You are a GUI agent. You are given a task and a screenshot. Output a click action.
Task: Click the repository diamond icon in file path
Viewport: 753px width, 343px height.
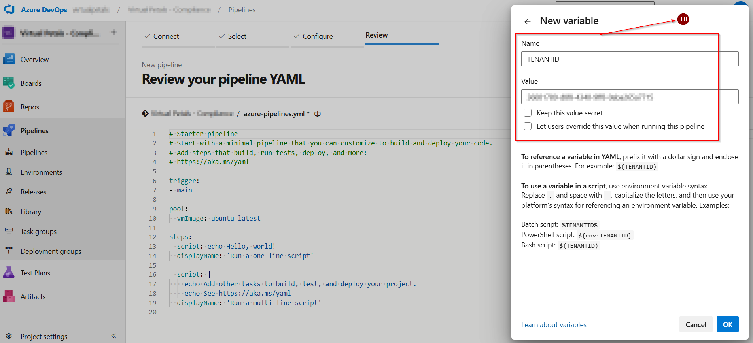(145, 113)
